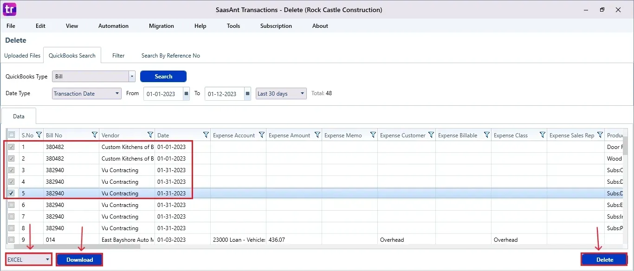Viewport: 634px width, 271px height.
Task: Open the To date calendar picker icon
Action: (248, 94)
